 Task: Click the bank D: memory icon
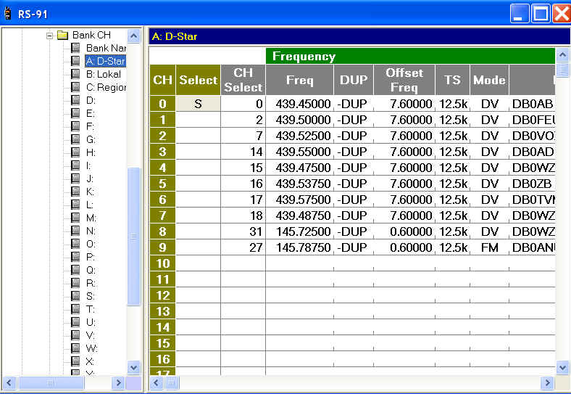76,100
